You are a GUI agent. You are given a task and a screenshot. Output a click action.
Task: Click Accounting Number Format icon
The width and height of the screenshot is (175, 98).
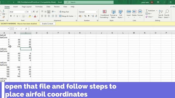(80, 16)
